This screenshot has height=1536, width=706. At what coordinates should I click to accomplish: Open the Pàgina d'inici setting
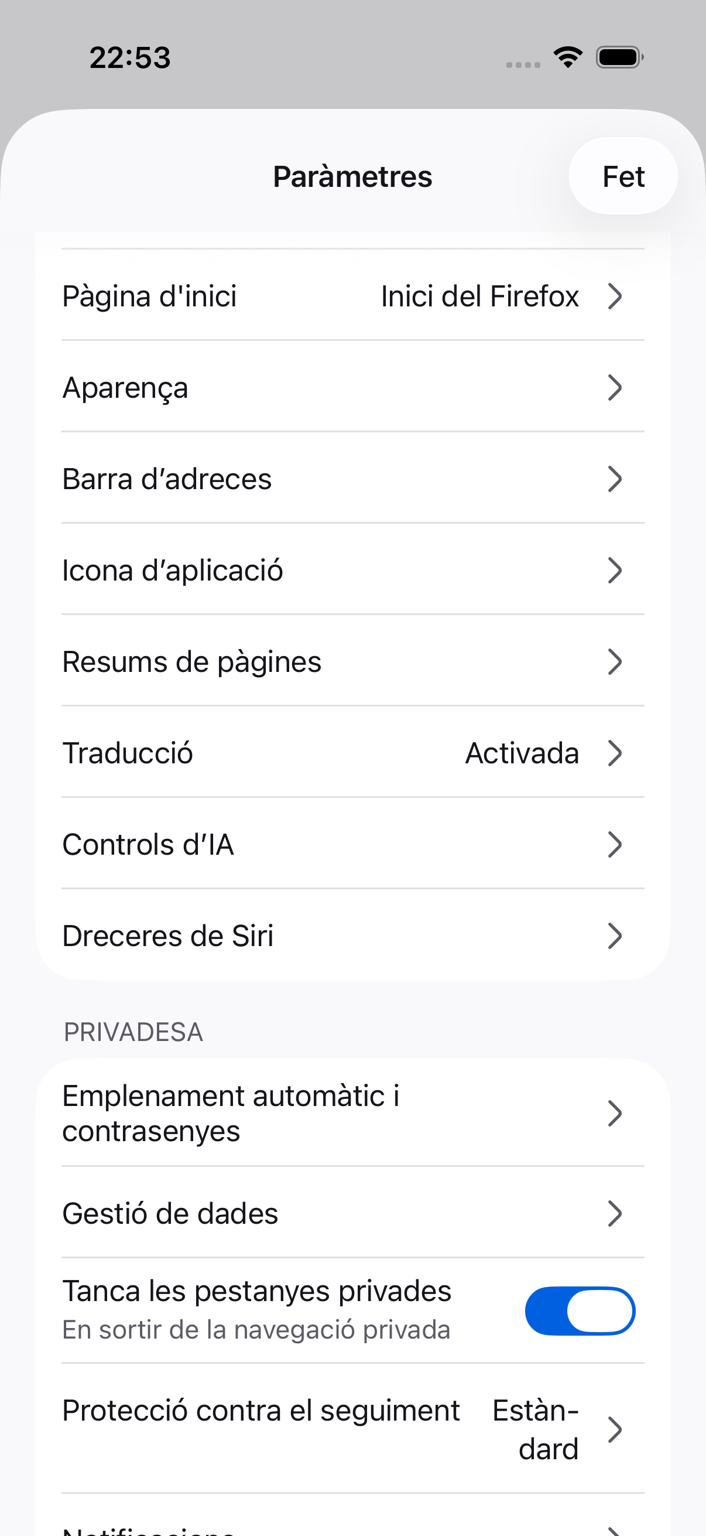coord(352,296)
